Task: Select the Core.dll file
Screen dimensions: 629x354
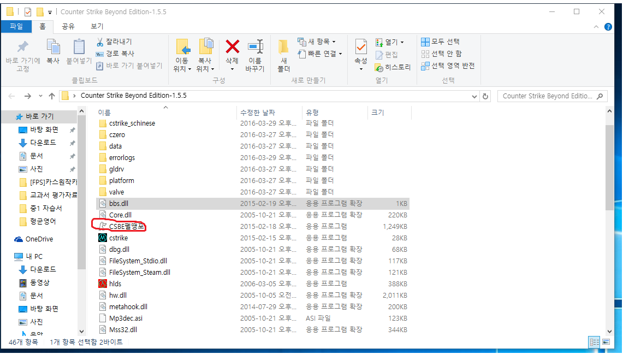Action: [120, 215]
